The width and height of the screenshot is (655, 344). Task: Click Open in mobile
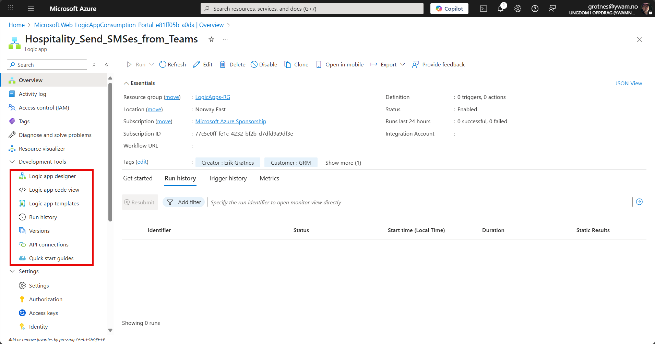tap(340, 64)
